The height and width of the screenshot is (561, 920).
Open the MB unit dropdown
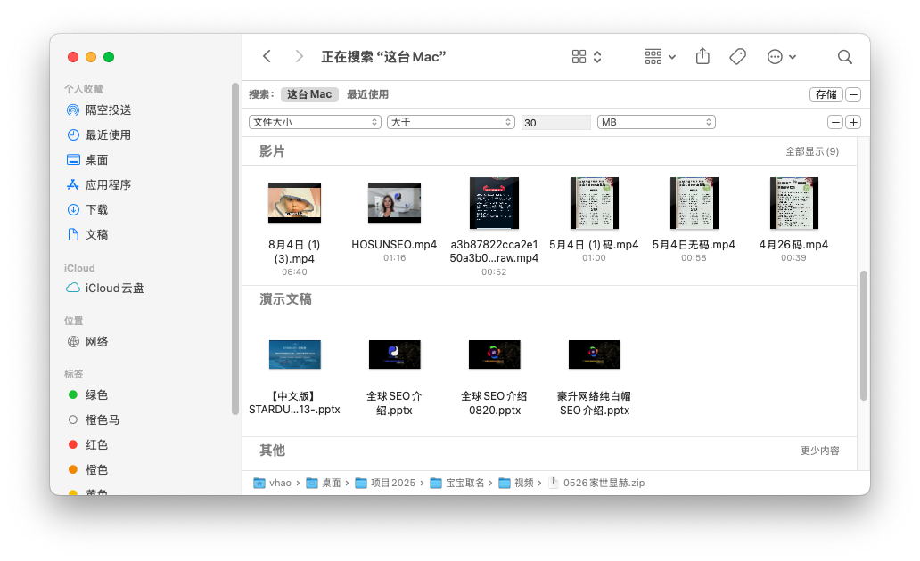[656, 122]
